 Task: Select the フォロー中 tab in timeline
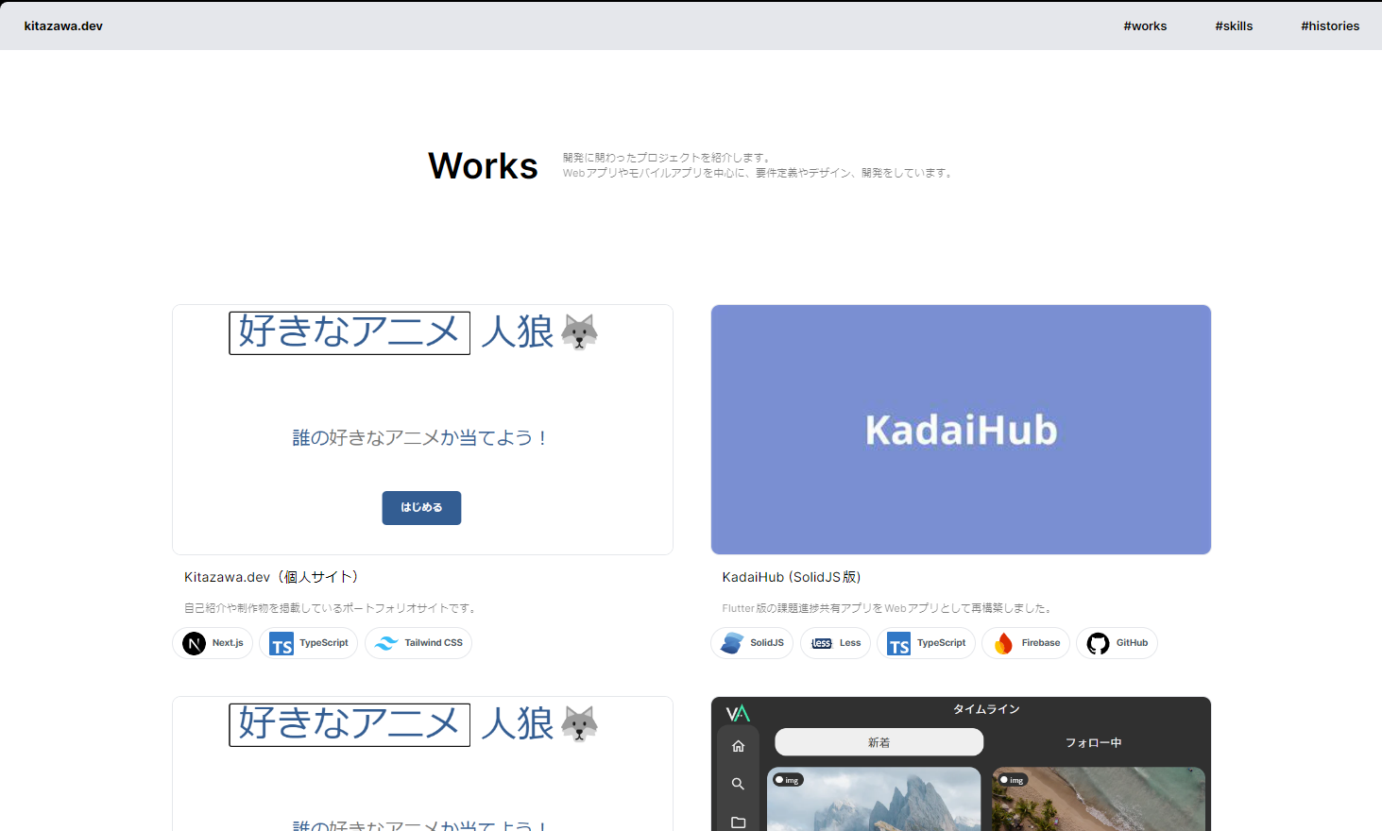(1094, 742)
